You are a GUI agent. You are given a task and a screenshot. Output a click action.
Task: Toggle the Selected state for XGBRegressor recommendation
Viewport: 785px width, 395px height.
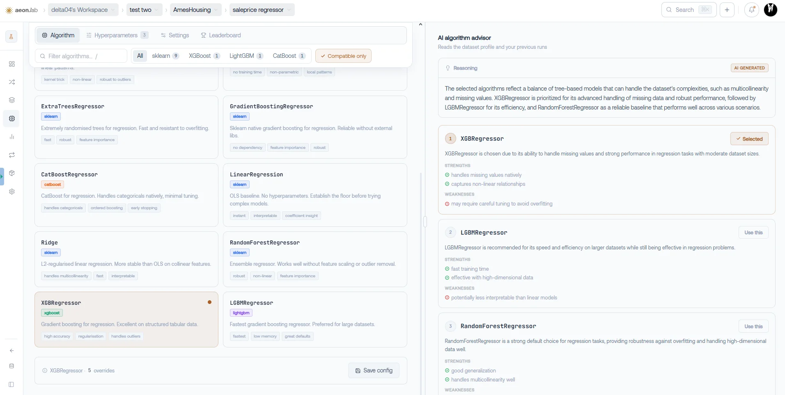[749, 139]
